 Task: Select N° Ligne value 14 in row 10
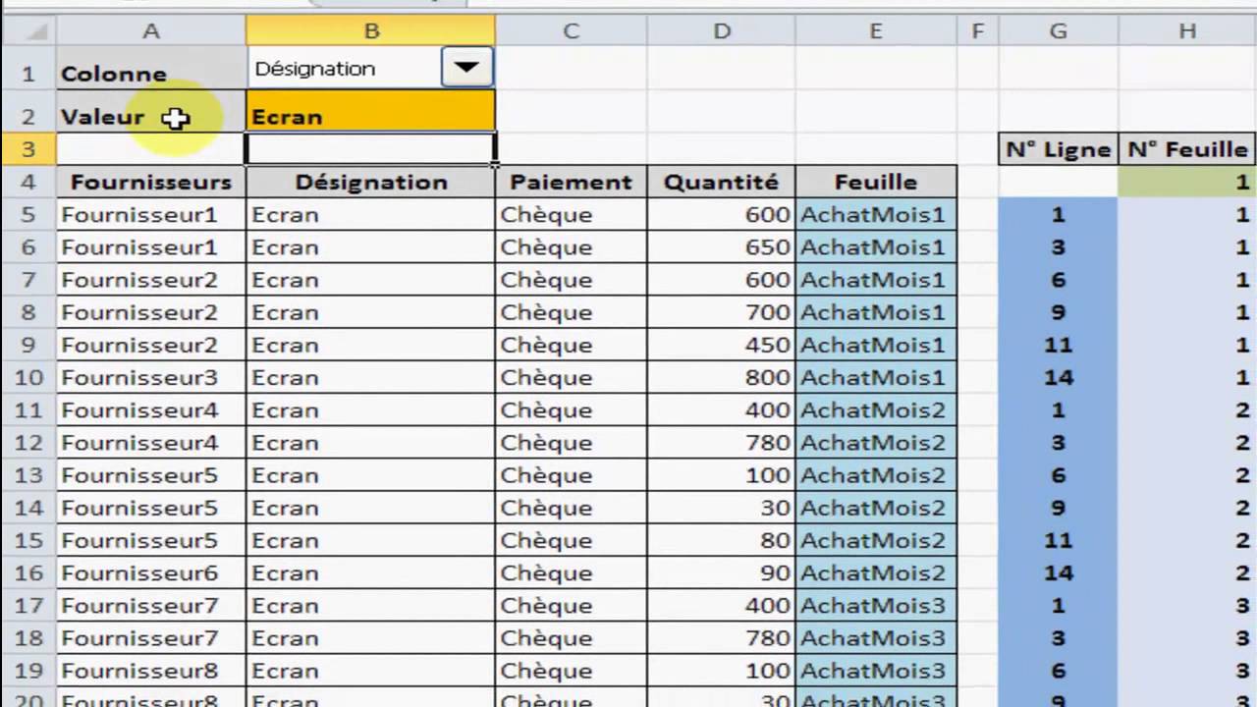pos(1058,377)
